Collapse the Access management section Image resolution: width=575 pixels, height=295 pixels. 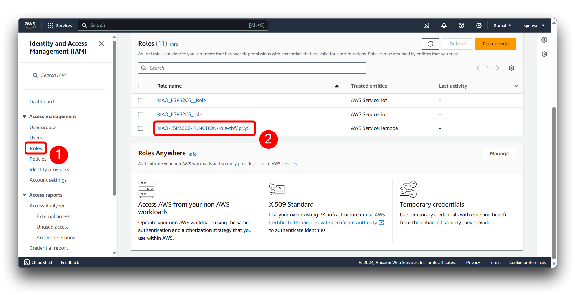pos(25,116)
